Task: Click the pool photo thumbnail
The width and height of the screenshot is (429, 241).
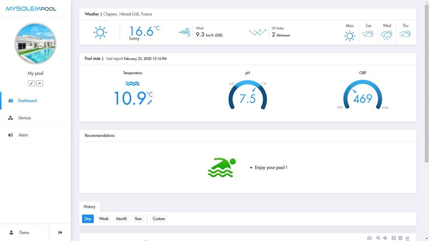Action: coord(35,43)
